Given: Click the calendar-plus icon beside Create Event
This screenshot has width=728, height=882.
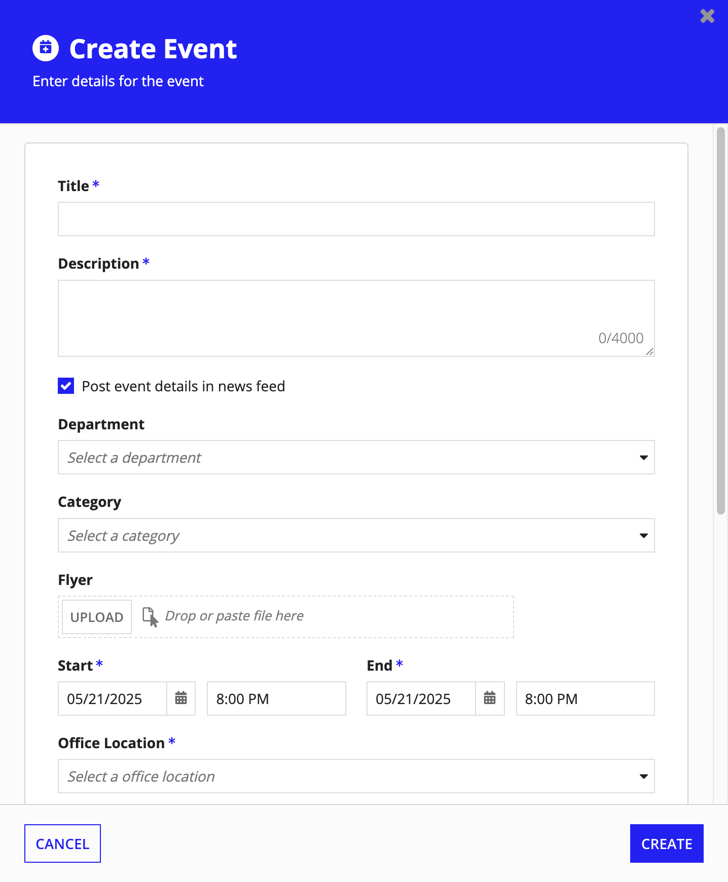Looking at the screenshot, I should 46,48.
